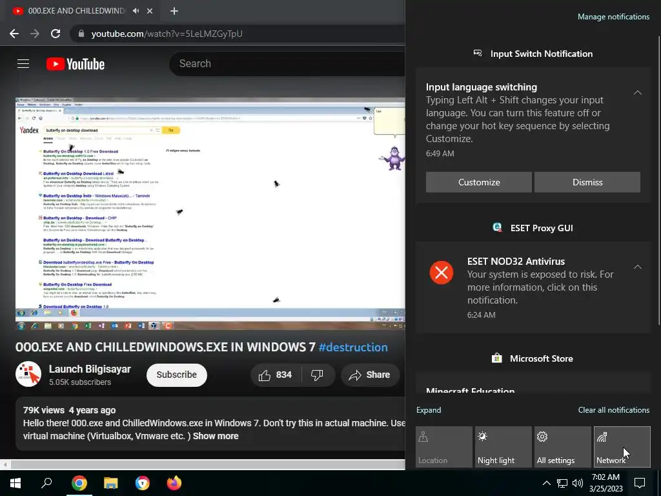Open the clock showing 7:02 AM
The height and width of the screenshot is (496, 661).
[605, 483]
